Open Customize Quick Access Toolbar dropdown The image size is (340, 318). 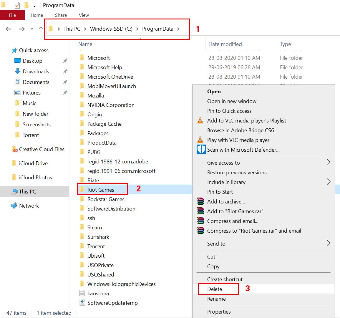click(x=34, y=6)
